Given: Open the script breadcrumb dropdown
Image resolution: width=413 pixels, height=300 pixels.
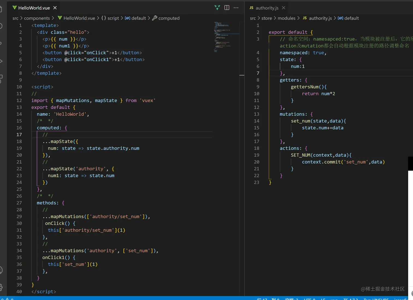Looking at the screenshot, I should [113, 18].
